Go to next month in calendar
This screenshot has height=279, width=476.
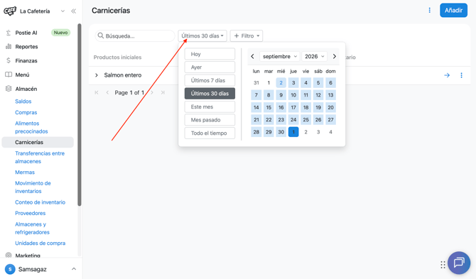coord(334,56)
